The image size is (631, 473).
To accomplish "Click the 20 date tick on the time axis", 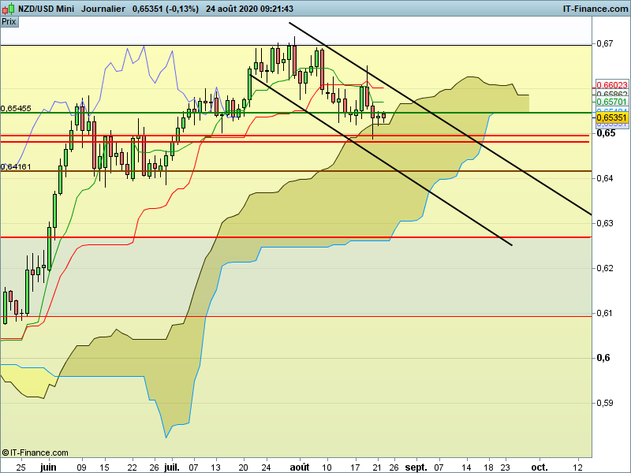I will coord(244,467).
